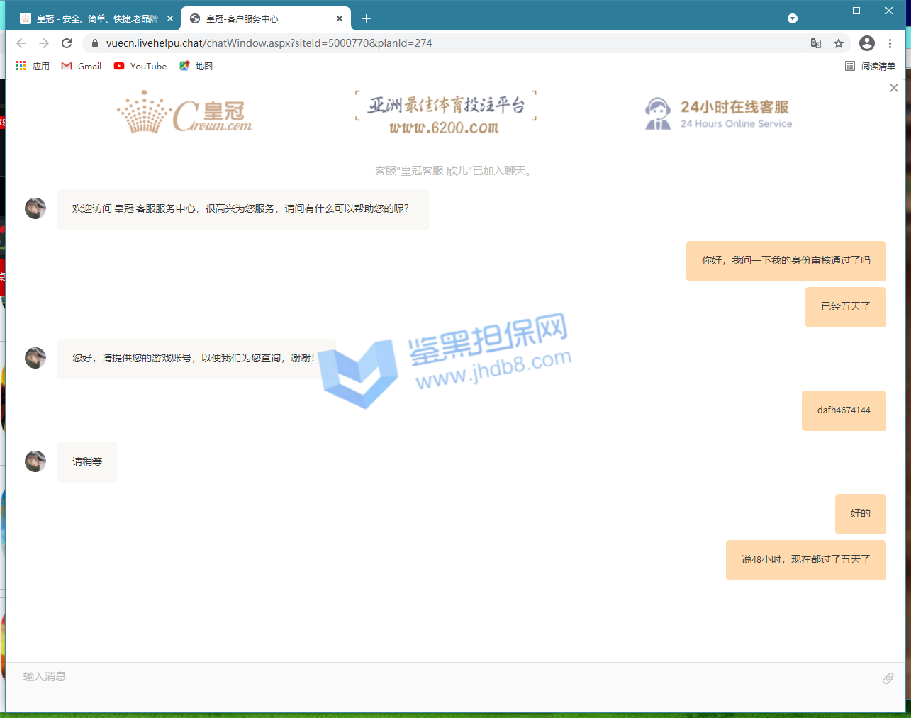Click the paperclip attachment icon
The height and width of the screenshot is (718, 911).
[888, 678]
